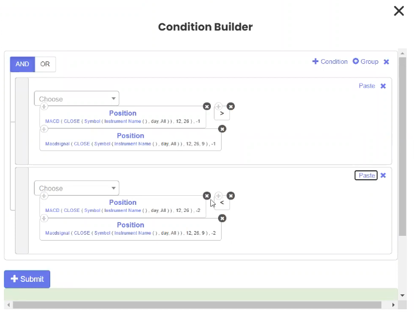
Task: Open the first Choose dropdown
Action: coord(76,99)
